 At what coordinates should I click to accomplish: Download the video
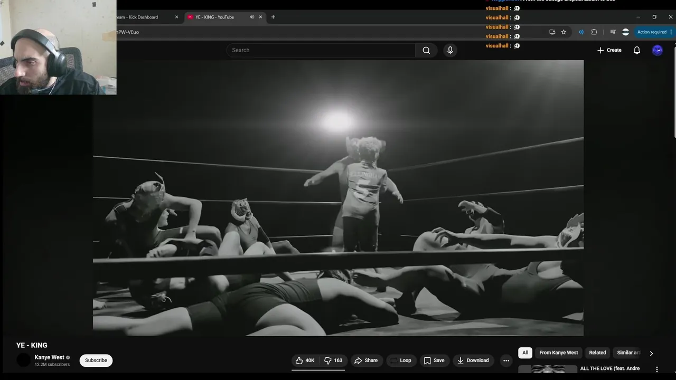473,360
